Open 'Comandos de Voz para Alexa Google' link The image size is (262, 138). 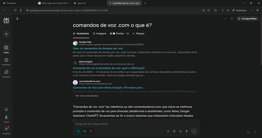(x=109, y=88)
